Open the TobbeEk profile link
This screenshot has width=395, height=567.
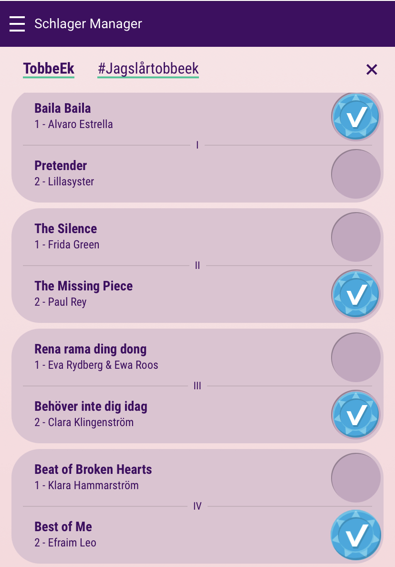[49, 69]
